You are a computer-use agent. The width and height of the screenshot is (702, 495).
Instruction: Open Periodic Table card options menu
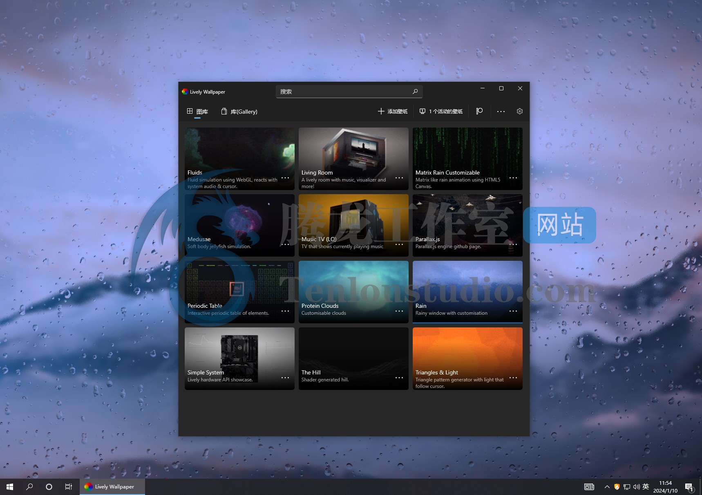[x=285, y=311]
